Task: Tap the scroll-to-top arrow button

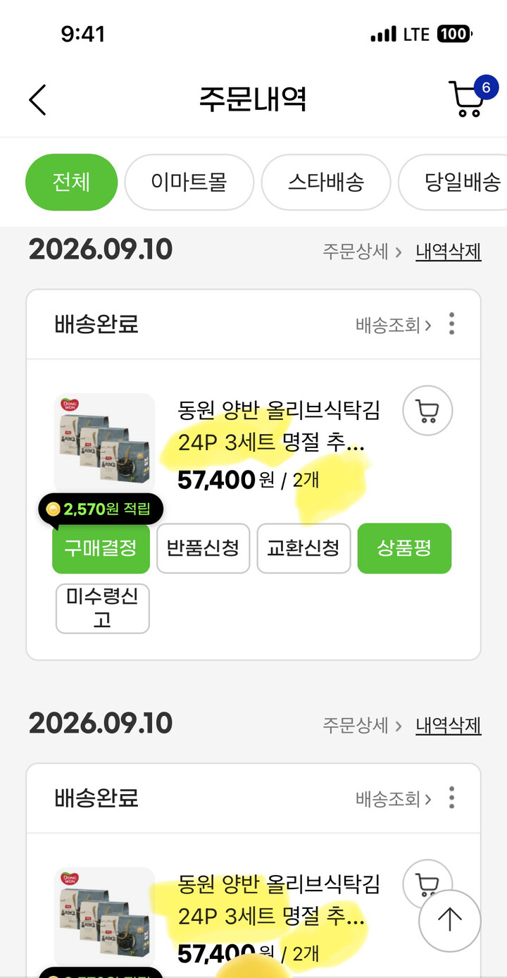Action: [449, 920]
